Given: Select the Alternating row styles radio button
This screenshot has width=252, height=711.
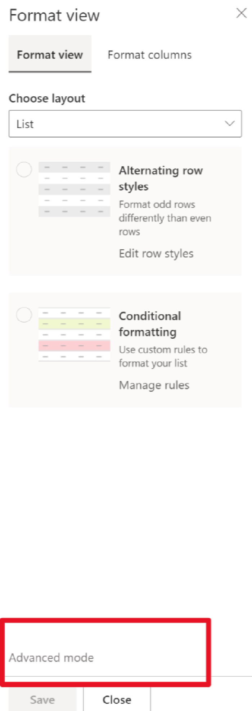Looking at the screenshot, I should pyautogui.click(x=24, y=170).
